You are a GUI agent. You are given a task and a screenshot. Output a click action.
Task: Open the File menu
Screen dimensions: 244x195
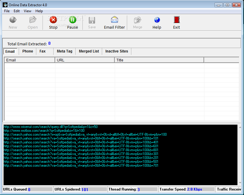(x=7, y=11)
